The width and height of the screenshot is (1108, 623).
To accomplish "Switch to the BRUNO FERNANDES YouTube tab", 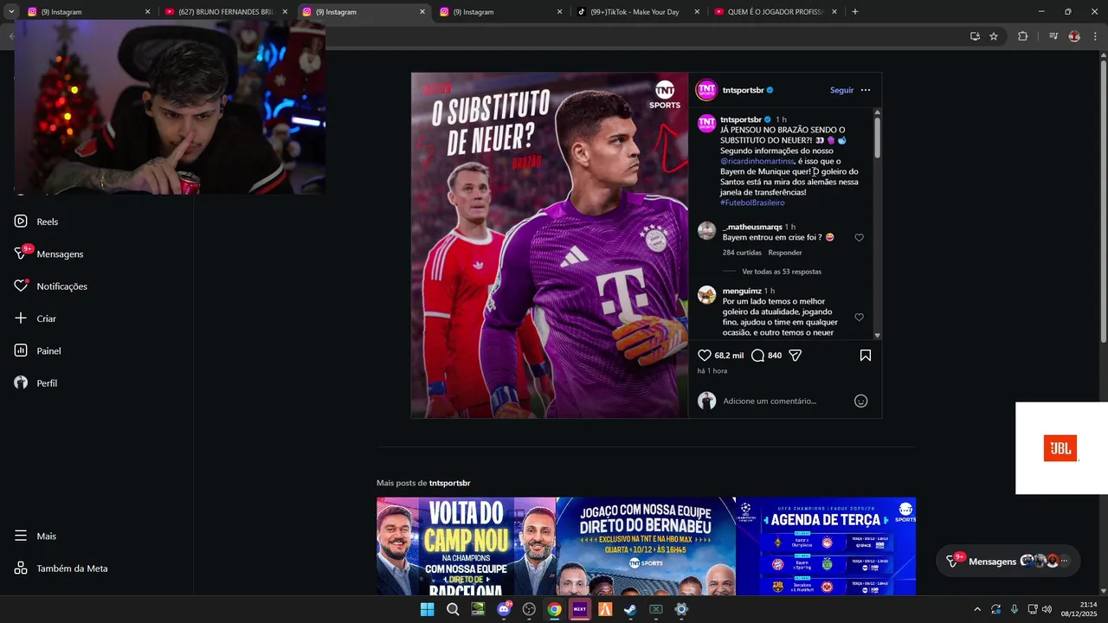I will coord(227,12).
